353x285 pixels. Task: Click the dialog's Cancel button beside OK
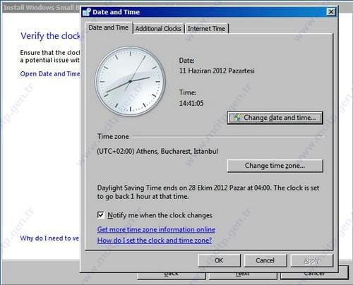click(x=265, y=260)
